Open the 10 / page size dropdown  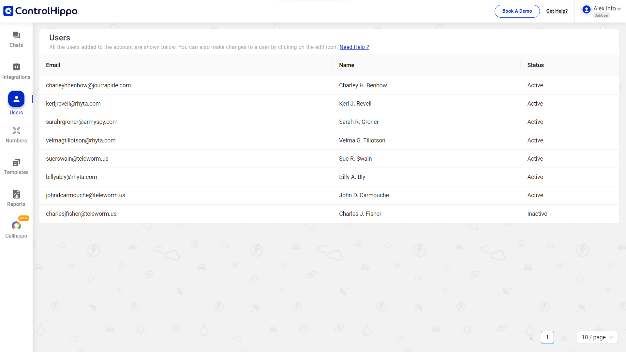(597, 337)
